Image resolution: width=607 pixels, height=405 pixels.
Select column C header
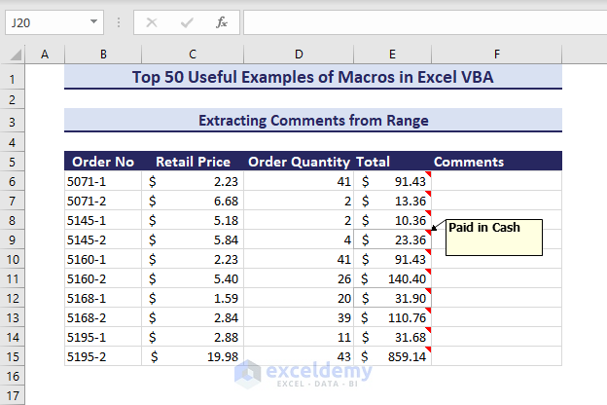click(193, 55)
